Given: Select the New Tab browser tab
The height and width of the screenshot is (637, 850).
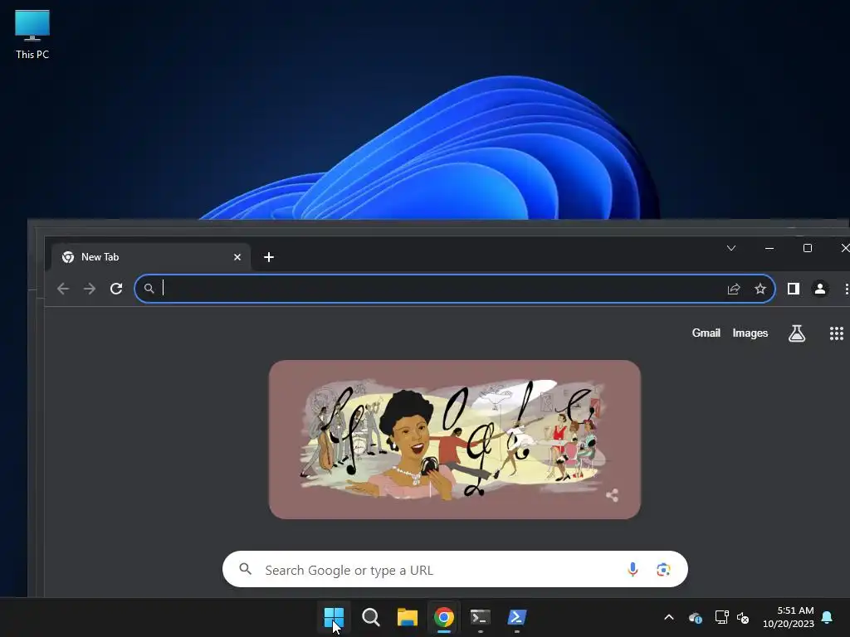Looking at the screenshot, I should 151,257.
